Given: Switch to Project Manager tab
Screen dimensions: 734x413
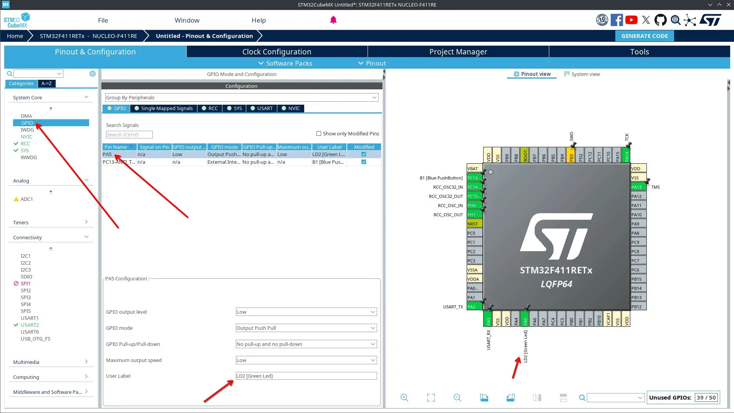Looking at the screenshot, I should coord(458,52).
